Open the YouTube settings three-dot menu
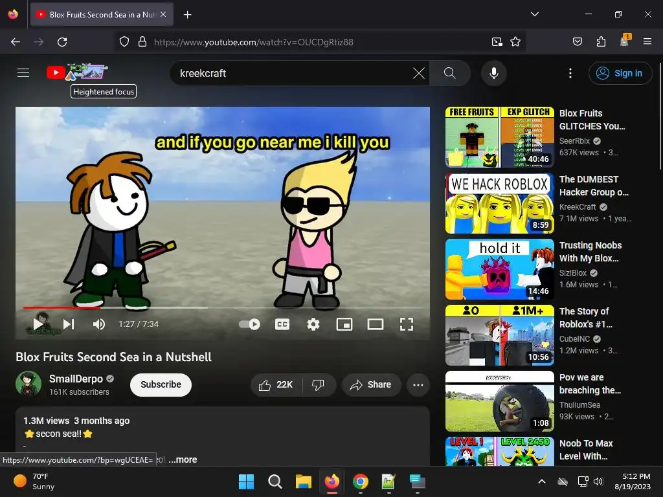Viewport: 663px width, 497px height. pyautogui.click(x=570, y=73)
